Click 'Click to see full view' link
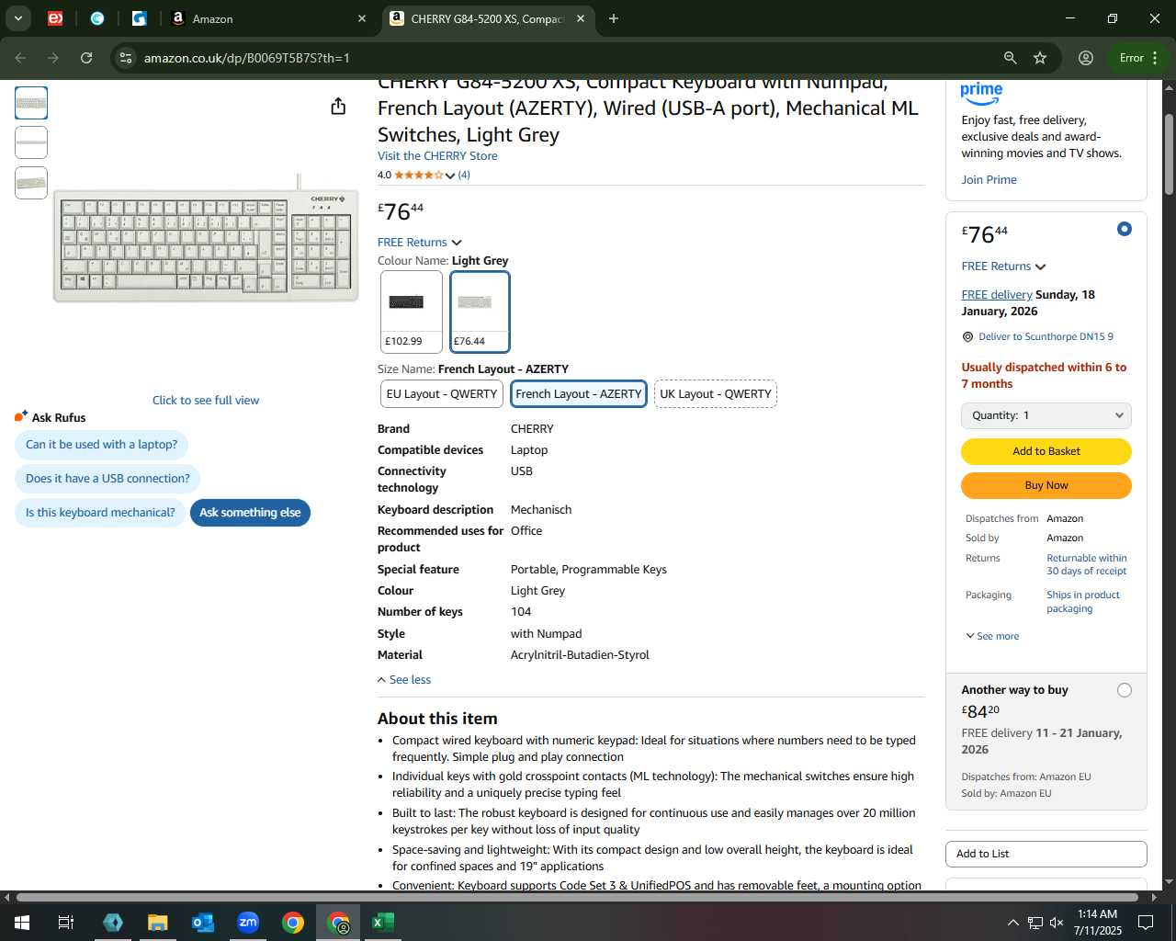This screenshot has height=941, width=1176. click(206, 401)
